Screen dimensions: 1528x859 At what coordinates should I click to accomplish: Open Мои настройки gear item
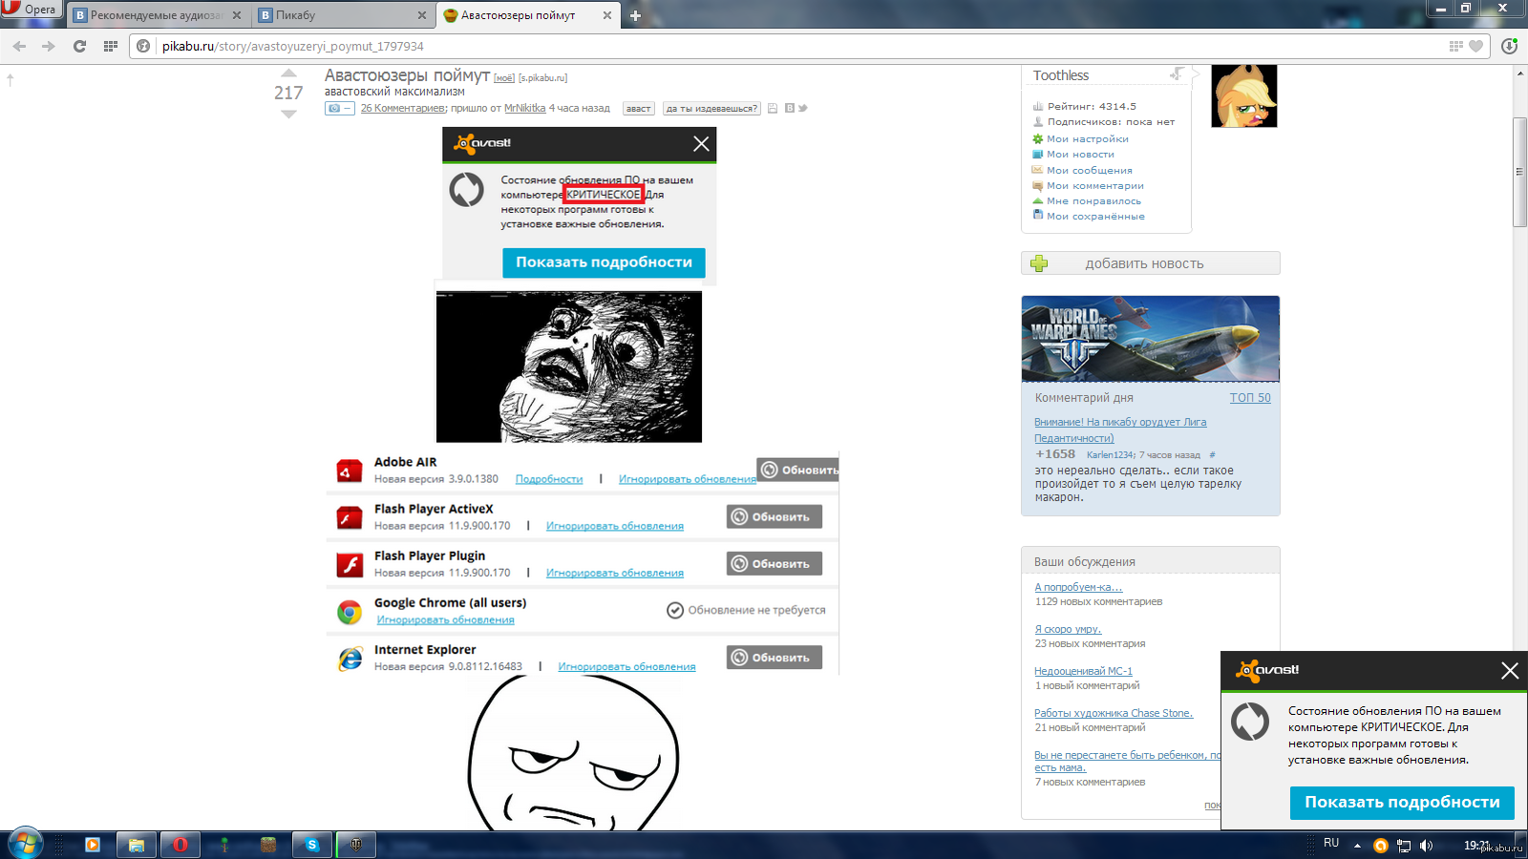pyautogui.click(x=1087, y=139)
